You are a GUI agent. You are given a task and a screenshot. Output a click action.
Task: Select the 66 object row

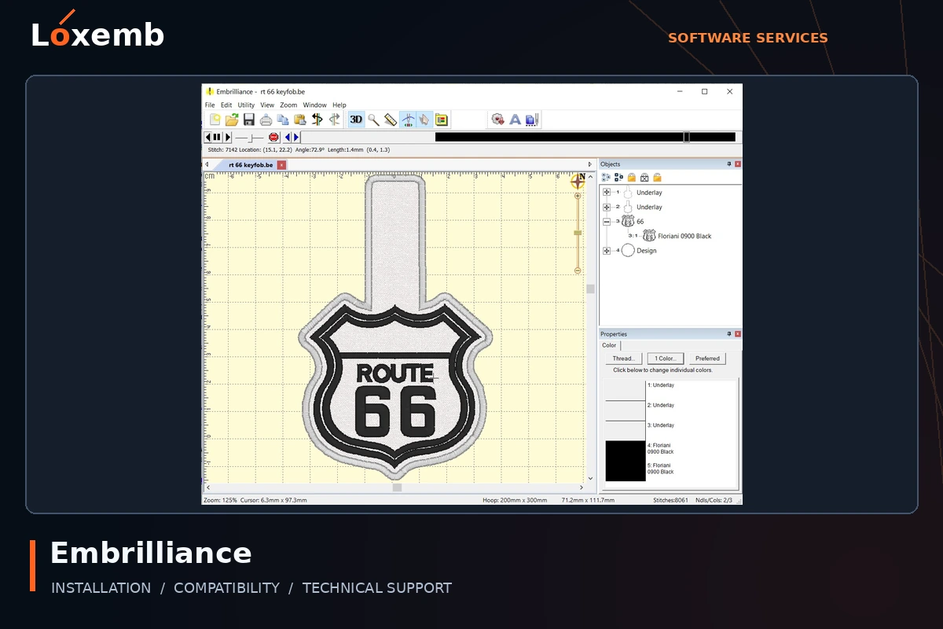pyautogui.click(x=640, y=222)
